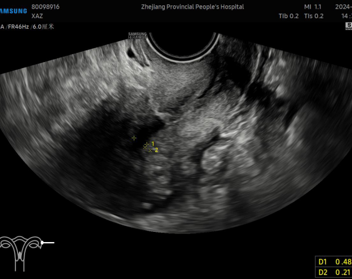Click the TIs 0.2 thermal index

pyautogui.click(x=313, y=16)
